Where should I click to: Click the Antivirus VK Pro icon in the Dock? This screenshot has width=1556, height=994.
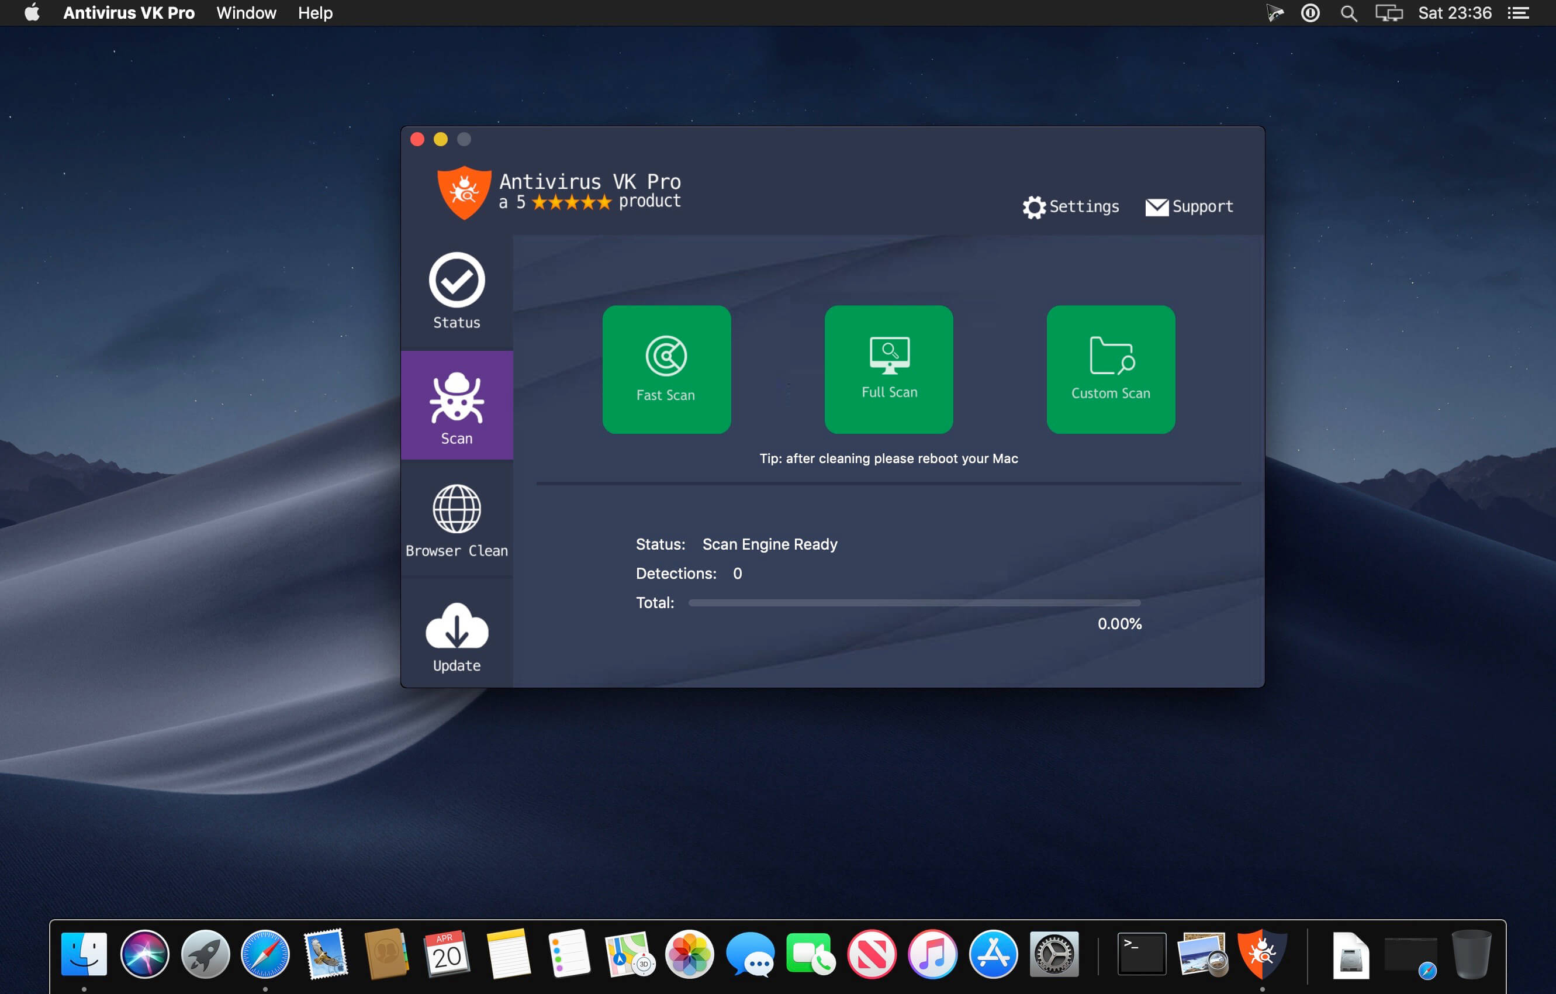tap(1262, 954)
